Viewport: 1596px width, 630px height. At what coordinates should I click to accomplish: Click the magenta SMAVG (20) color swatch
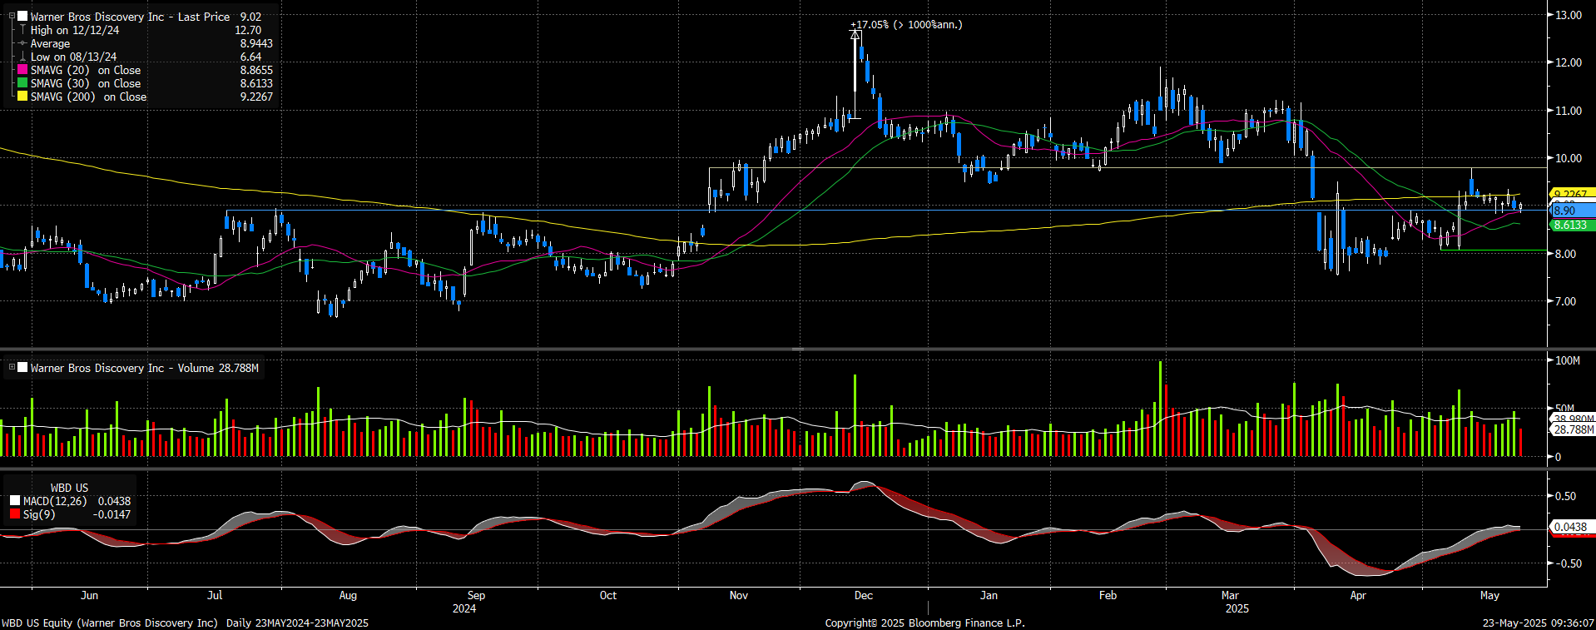click(22, 70)
